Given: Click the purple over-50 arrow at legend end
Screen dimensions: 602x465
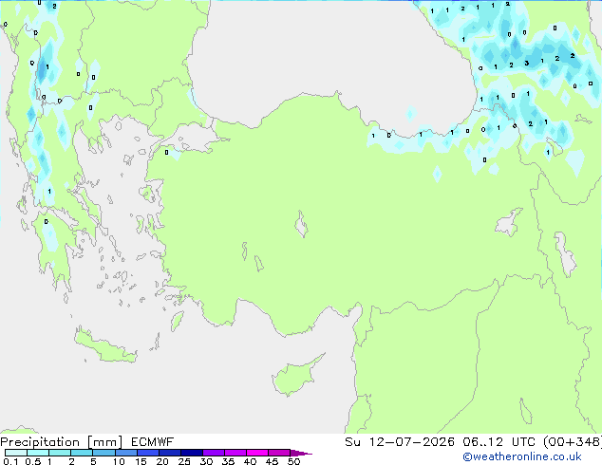Looking at the screenshot, I should [x=301, y=453].
